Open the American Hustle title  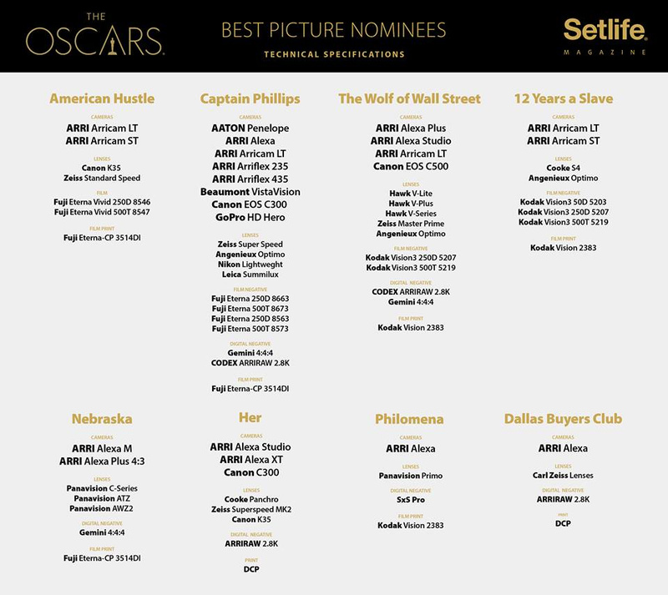click(102, 98)
